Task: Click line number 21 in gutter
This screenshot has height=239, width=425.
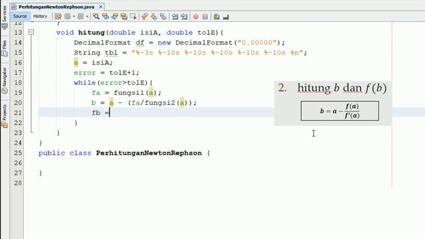Action: coord(18,113)
